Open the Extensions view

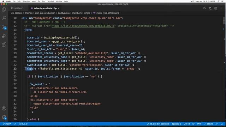click(4, 44)
